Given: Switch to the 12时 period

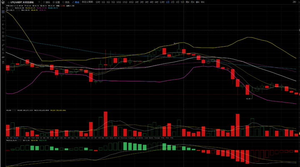Looking at the screenshot, I should [162, 2].
